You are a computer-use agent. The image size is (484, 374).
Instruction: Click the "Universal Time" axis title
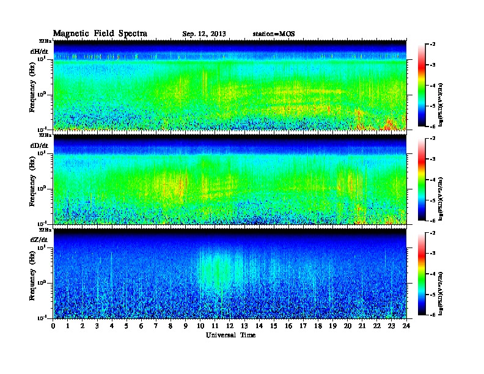[230, 335]
